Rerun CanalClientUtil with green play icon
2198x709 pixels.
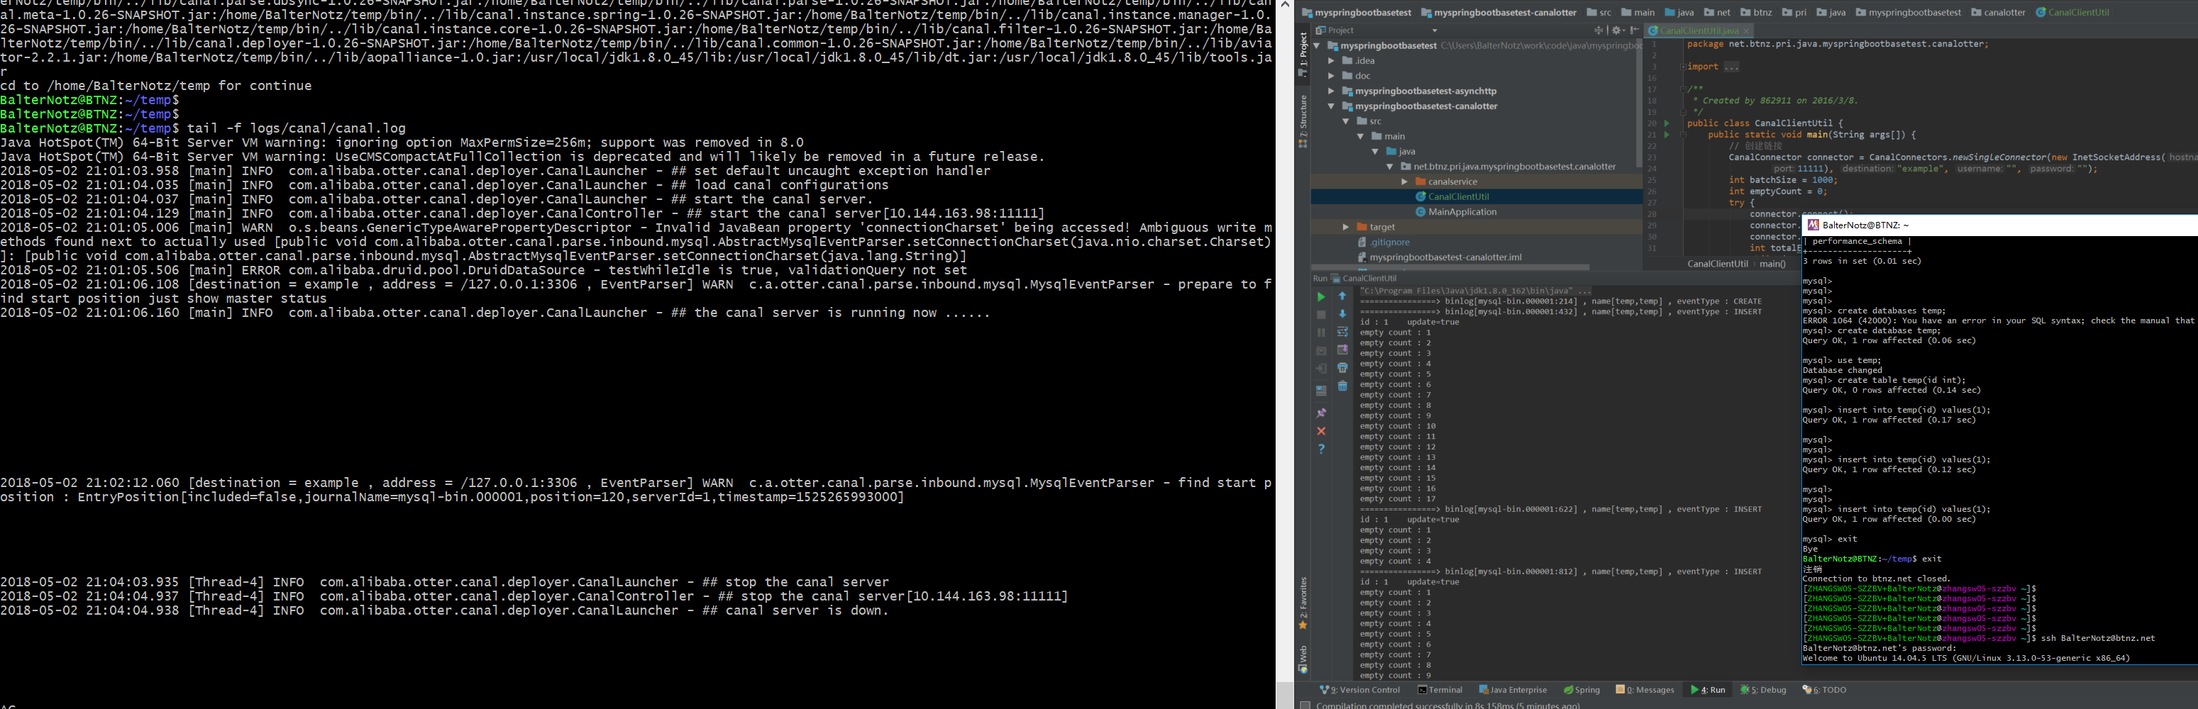coord(1321,296)
